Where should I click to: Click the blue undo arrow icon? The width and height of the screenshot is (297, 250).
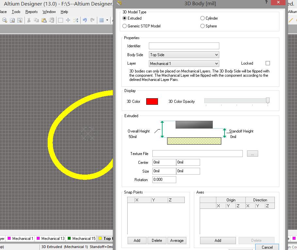[x=85, y=20]
